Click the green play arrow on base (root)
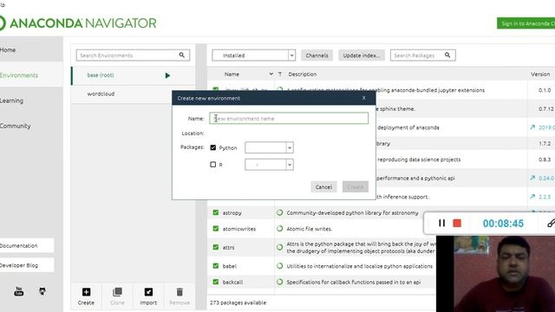Screen dimensions: 555x312 click(x=167, y=75)
